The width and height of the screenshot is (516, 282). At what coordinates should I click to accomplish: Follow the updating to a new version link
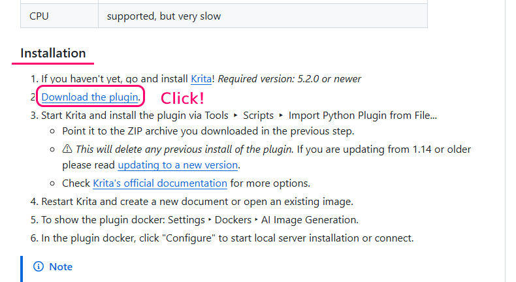click(x=178, y=165)
